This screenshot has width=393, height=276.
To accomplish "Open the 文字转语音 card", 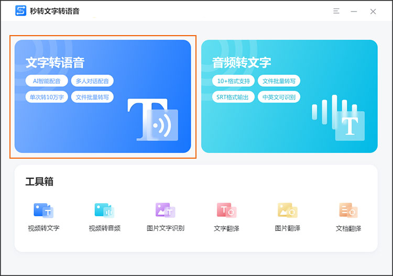I will click(x=103, y=96).
